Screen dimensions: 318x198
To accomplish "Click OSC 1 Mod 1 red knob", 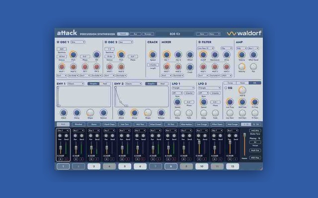I will (62, 67).
